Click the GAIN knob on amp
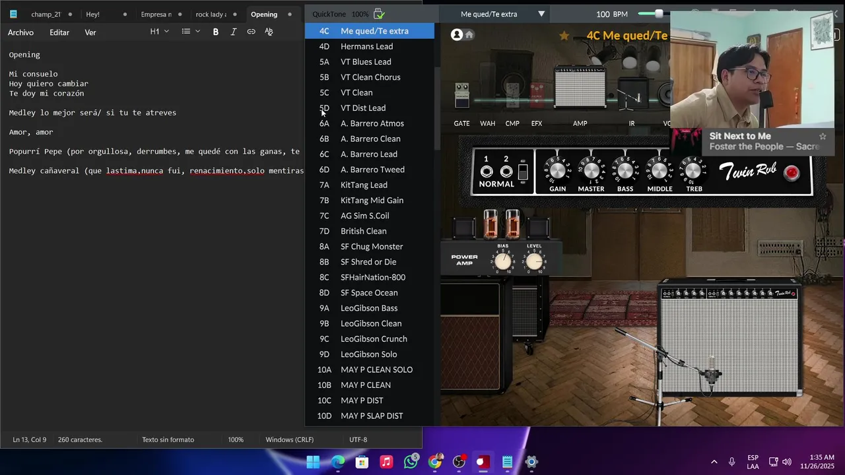Screen dimensions: 845x475 coord(558,170)
